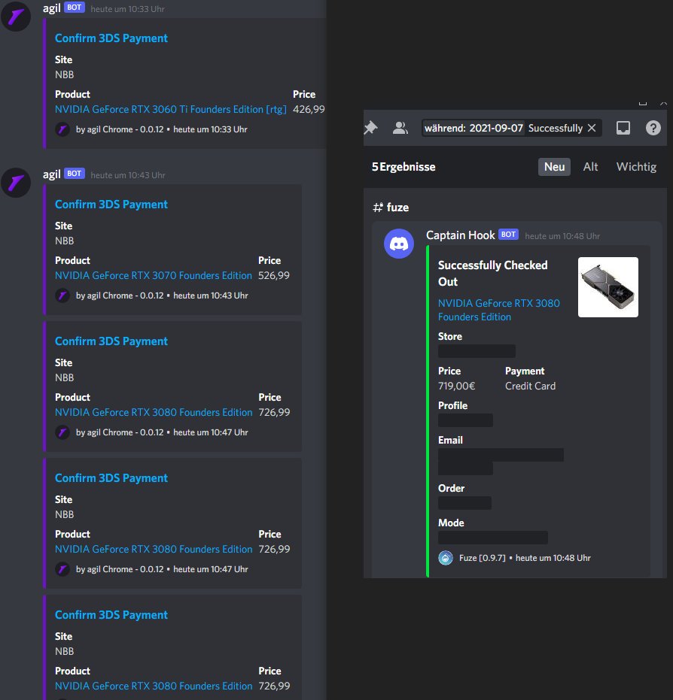Click agil bot avatar at 10:33 message
Screen dimensions: 673x700
point(16,17)
